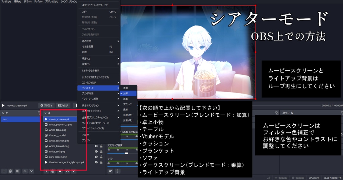Open ブレンドモード submenu
Screen dimensions: 343x180
pos(99,88)
